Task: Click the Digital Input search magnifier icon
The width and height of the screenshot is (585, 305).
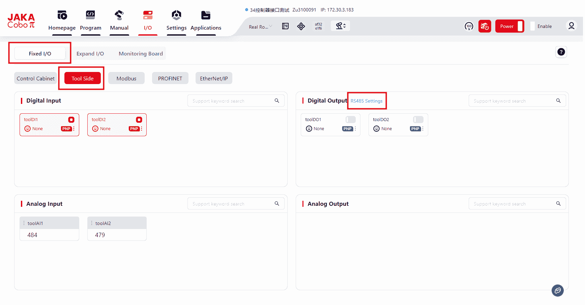Action: (x=277, y=101)
